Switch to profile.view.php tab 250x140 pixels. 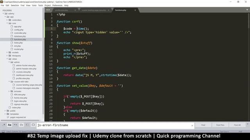[61, 10]
